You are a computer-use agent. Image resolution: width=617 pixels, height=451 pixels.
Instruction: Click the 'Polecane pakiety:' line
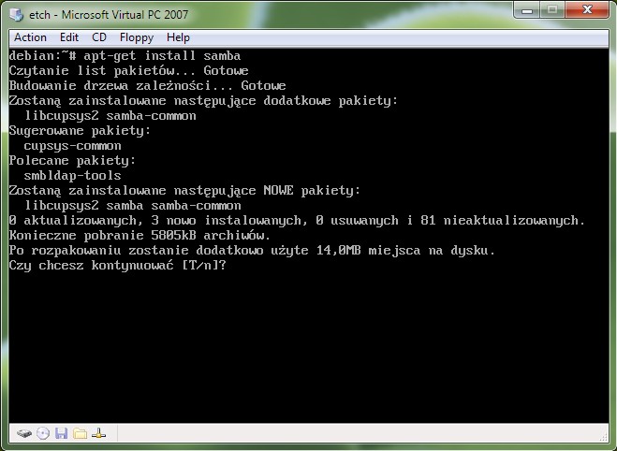click(72, 161)
